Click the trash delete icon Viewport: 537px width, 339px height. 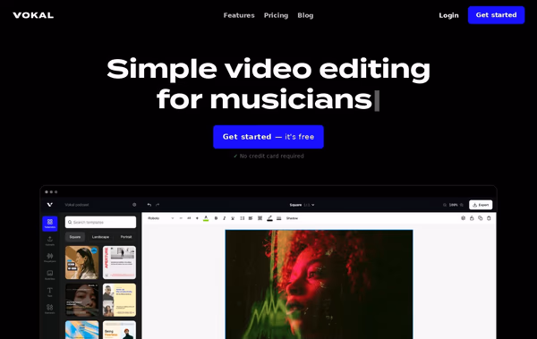click(489, 218)
